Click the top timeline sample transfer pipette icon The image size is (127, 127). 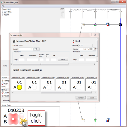pos(83,24)
